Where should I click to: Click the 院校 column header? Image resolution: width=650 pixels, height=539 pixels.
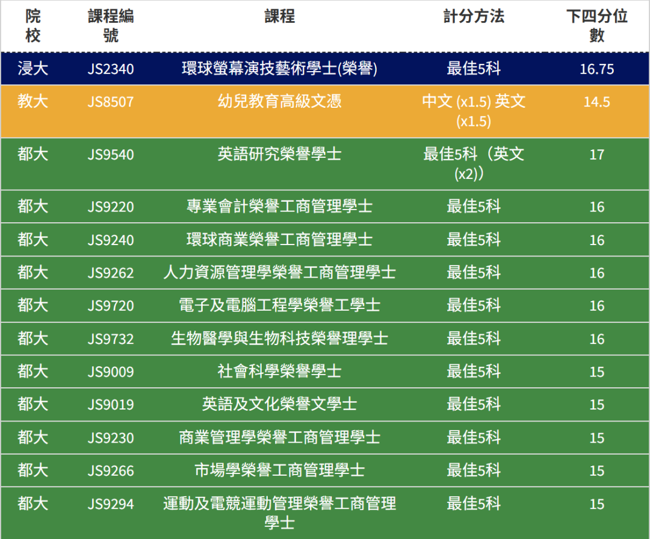tap(32, 26)
